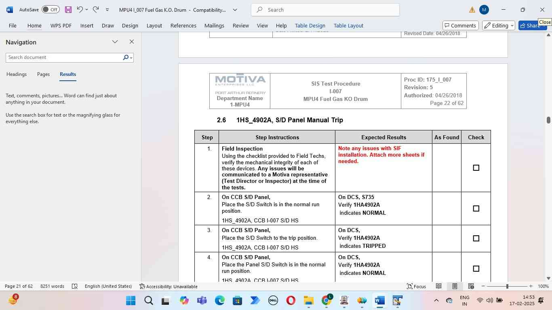Open Opera browser from taskbar
Screen dimensions: 552x310
(291, 301)
